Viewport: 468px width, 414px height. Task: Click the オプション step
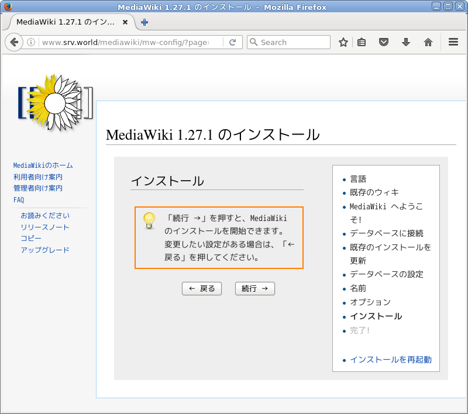[370, 302]
